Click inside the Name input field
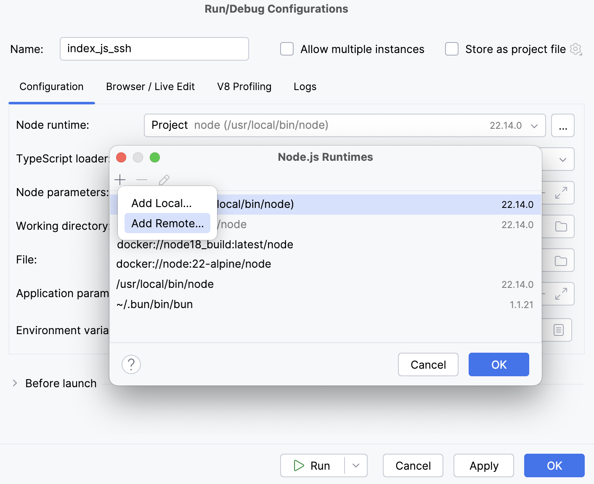 pos(154,48)
